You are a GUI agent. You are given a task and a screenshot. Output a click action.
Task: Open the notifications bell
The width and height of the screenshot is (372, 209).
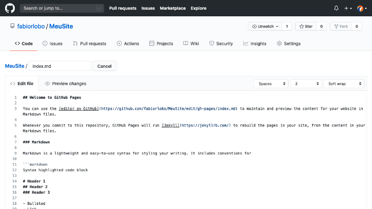(x=336, y=8)
